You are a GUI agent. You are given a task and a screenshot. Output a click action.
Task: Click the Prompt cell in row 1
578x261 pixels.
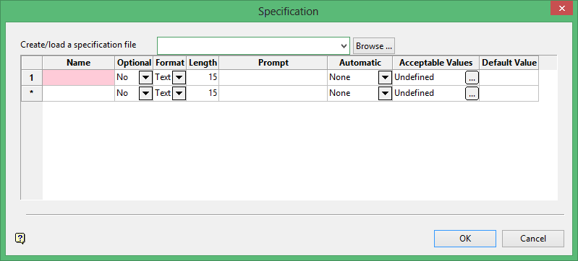pyautogui.click(x=273, y=78)
